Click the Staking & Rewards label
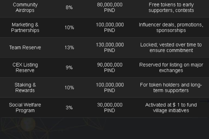This screenshot has width=209, height=139. tap(25, 87)
